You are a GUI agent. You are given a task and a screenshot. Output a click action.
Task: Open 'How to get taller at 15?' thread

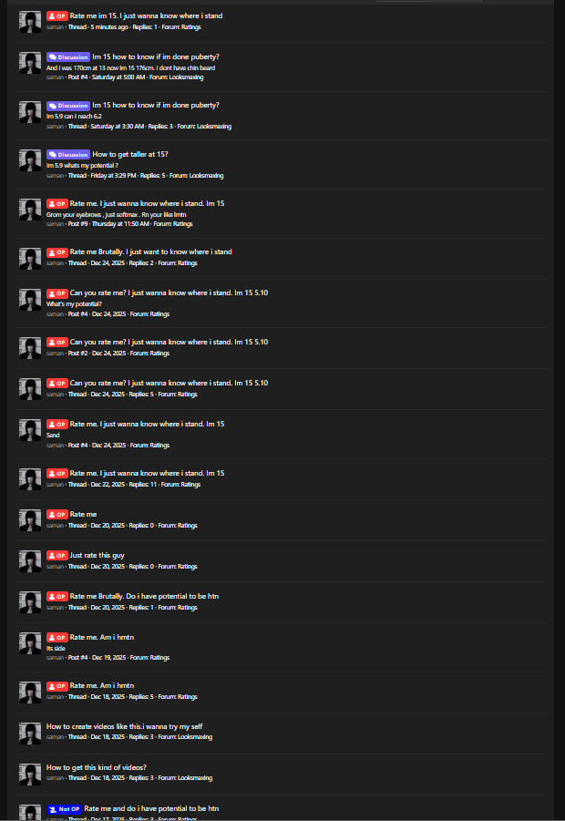pos(130,154)
